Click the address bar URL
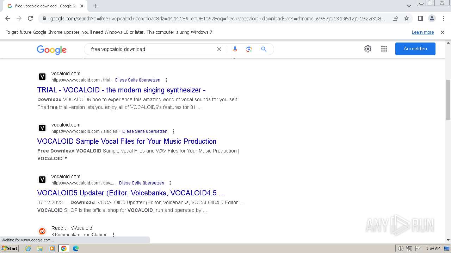The image size is (451, 253). (x=218, y=19)
